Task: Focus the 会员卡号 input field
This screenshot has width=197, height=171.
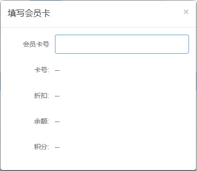Action: [122, 44]
